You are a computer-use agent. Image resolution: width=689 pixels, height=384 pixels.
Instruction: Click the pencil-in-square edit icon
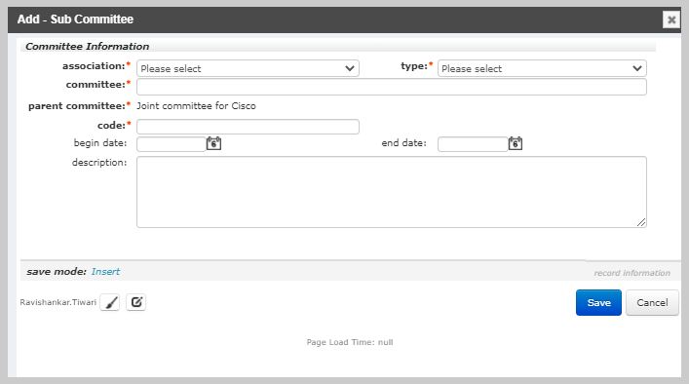coord(136,302)
